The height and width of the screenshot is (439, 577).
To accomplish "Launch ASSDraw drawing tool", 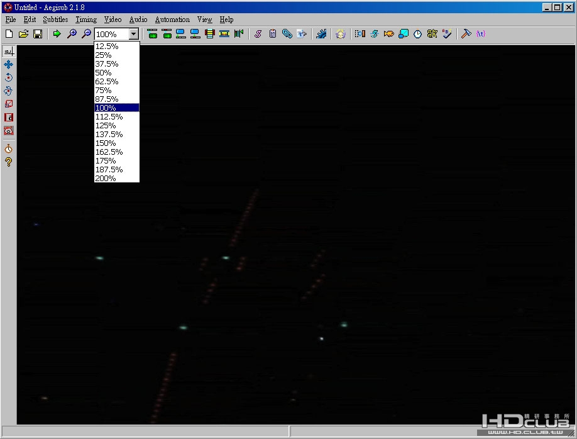I will click(341, 34).
